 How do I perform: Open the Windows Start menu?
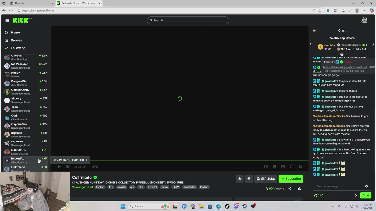click(x=123, y=206)
